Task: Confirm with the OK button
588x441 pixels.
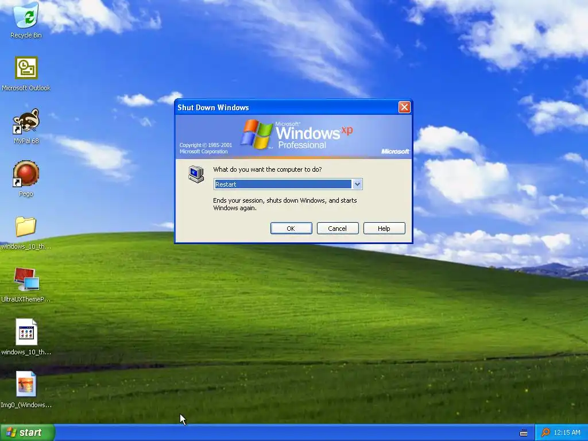Action: click(291, 229)
